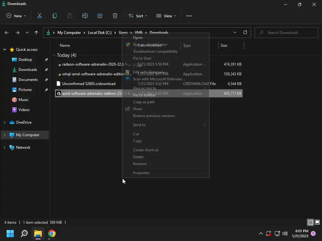The height and width of the screenshot is (241, 322).
Task: Click the sync update tray icon
Action: (269, 233)
